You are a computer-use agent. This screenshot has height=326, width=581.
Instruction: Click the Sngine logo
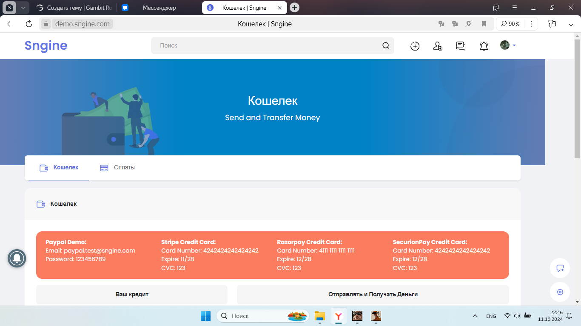click(46, 45)
